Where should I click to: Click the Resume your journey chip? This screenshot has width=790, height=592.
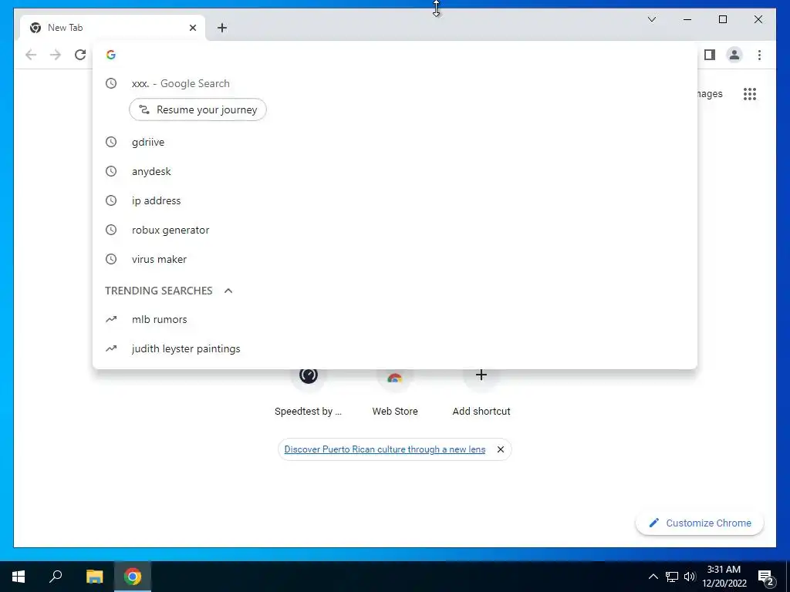pos(197,109)
